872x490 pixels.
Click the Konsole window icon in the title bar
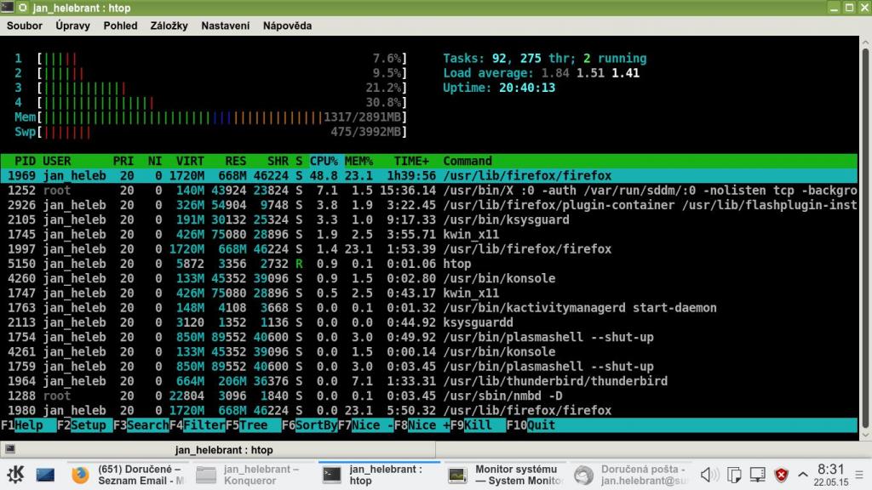(8, 8)
